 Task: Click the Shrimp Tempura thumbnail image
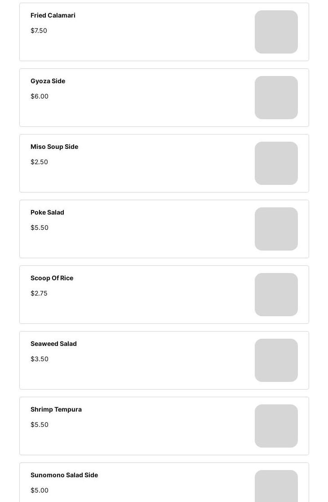pos(276,426)
